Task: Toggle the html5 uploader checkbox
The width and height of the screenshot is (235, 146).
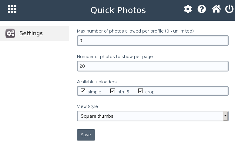Action: (x=113, y=91)
